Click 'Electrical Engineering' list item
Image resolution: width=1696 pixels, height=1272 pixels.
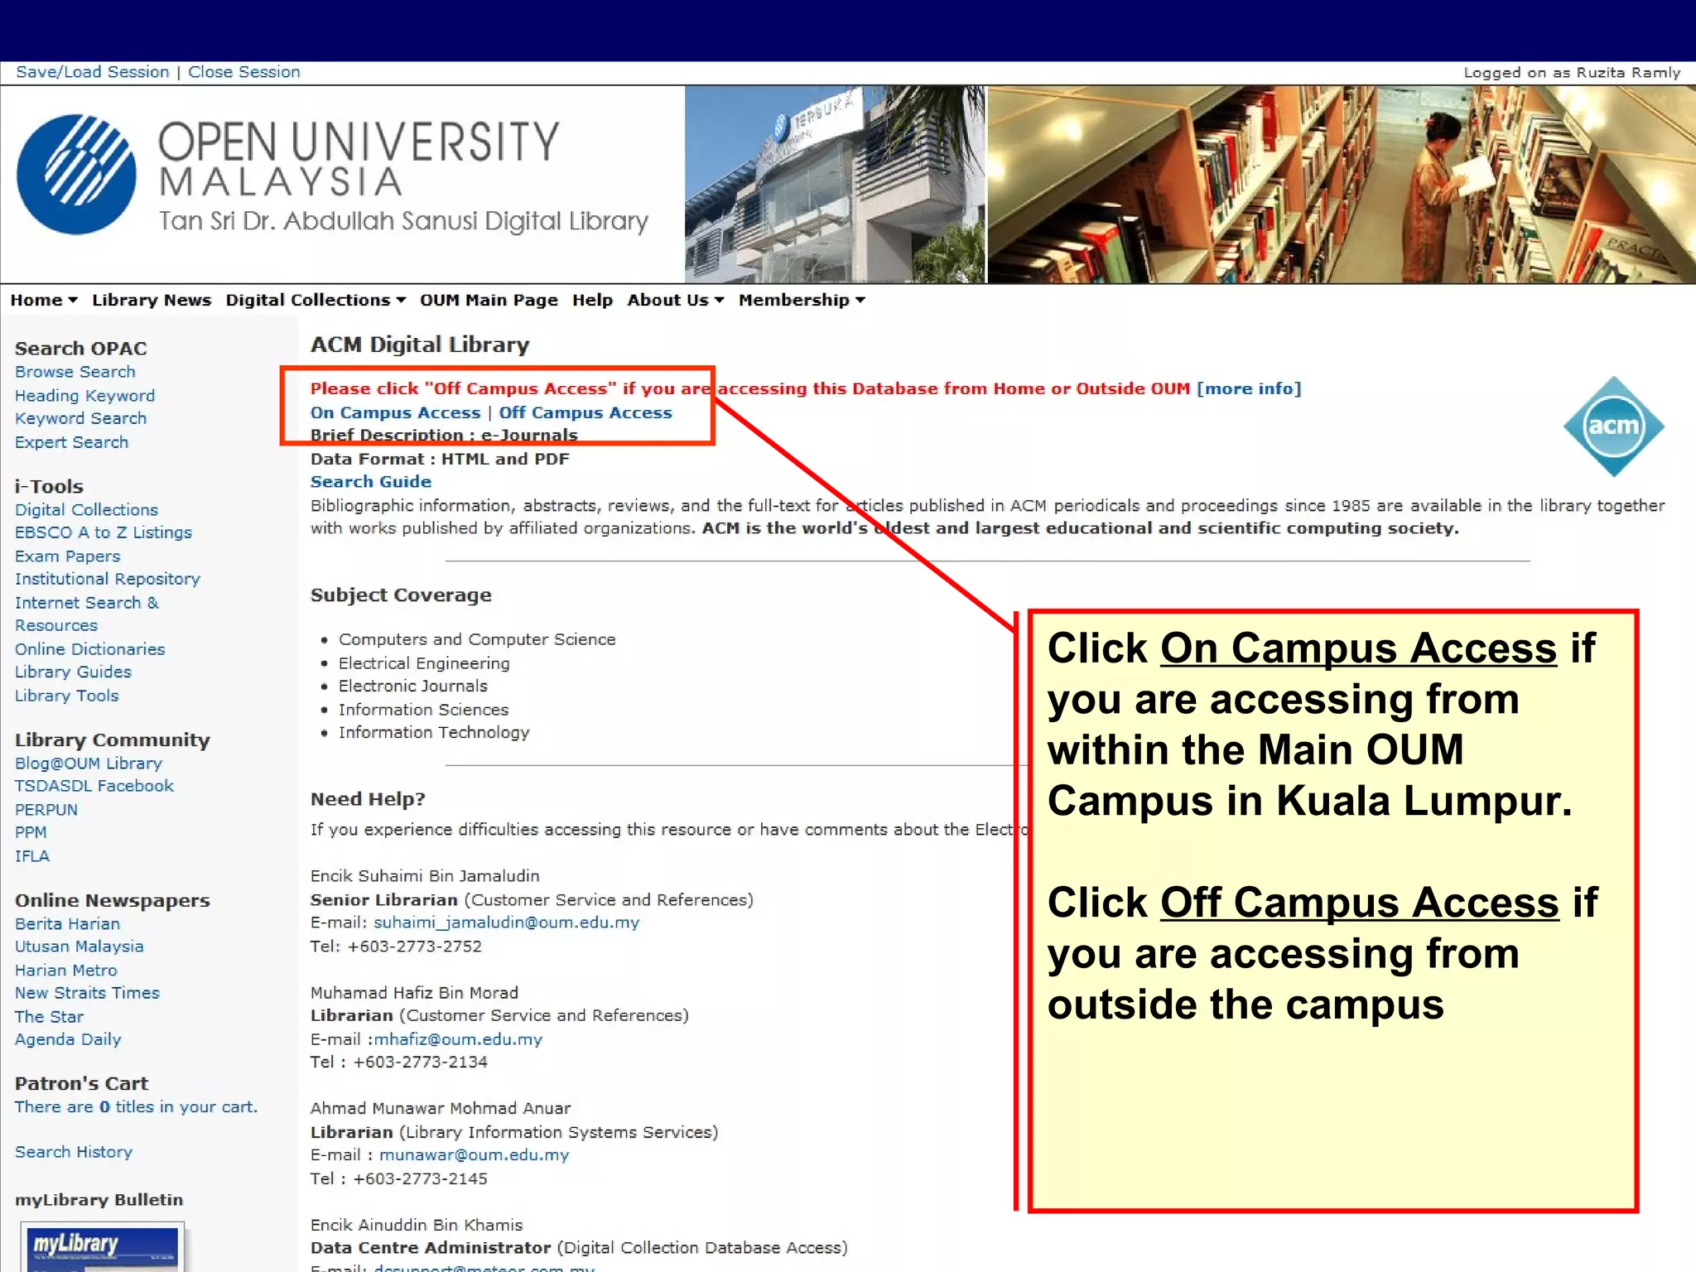(424, 663)
